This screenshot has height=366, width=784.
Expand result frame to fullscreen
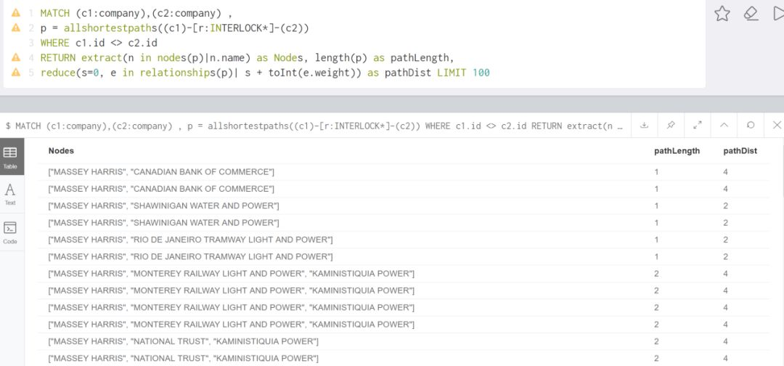[698, 126]
